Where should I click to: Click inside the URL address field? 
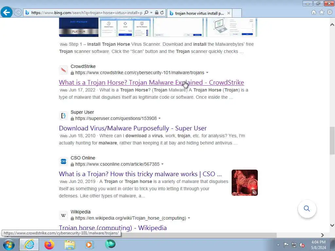(86, 13)
